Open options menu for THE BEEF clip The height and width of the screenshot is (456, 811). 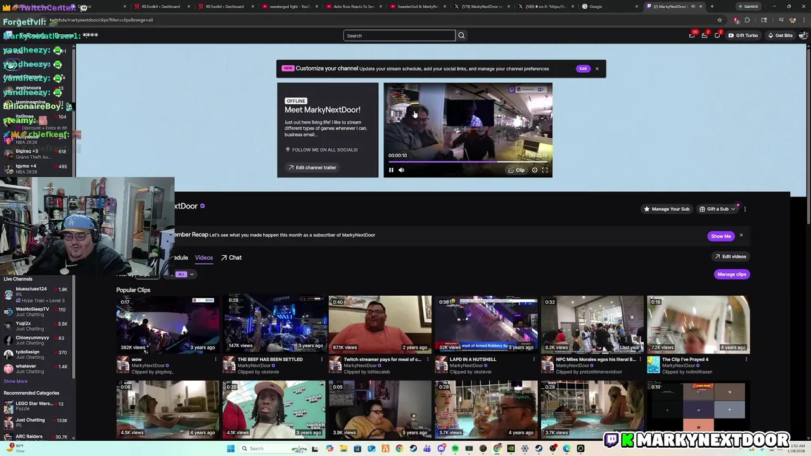pos(321,360)
